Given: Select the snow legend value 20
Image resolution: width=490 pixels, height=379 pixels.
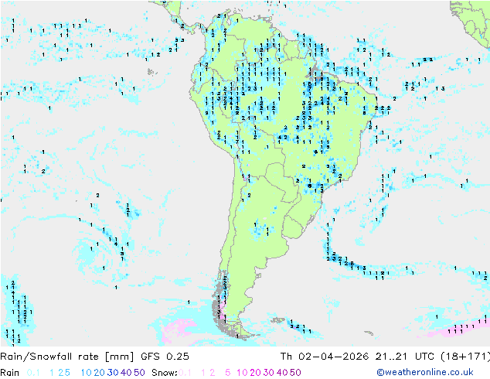Looking at the screenshot, I should point(255,373).
